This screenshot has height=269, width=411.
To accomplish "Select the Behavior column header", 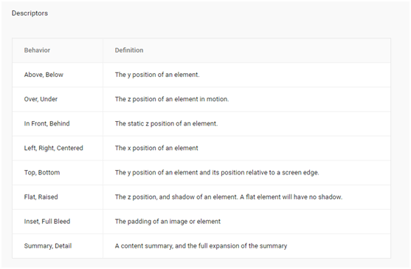I will tap(37, 50).
